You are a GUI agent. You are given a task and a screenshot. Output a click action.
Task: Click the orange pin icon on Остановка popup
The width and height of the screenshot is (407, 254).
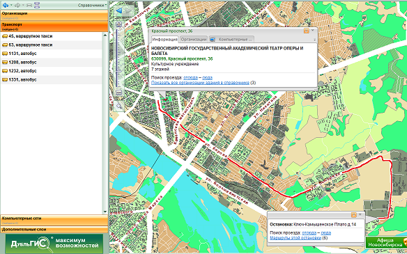click(x=353, y=215)
